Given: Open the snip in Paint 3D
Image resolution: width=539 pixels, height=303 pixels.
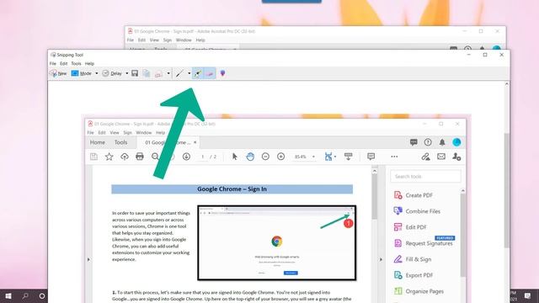Looking at the screenshot, I should click(x=222, y=73).
